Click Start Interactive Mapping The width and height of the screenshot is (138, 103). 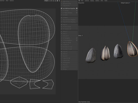69,20
